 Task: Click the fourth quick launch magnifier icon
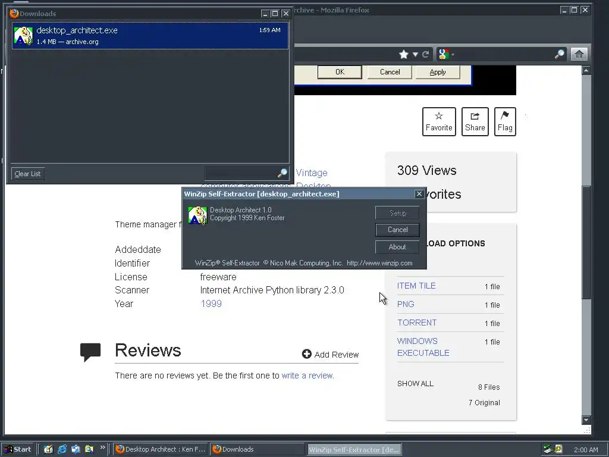pos(89,449)
